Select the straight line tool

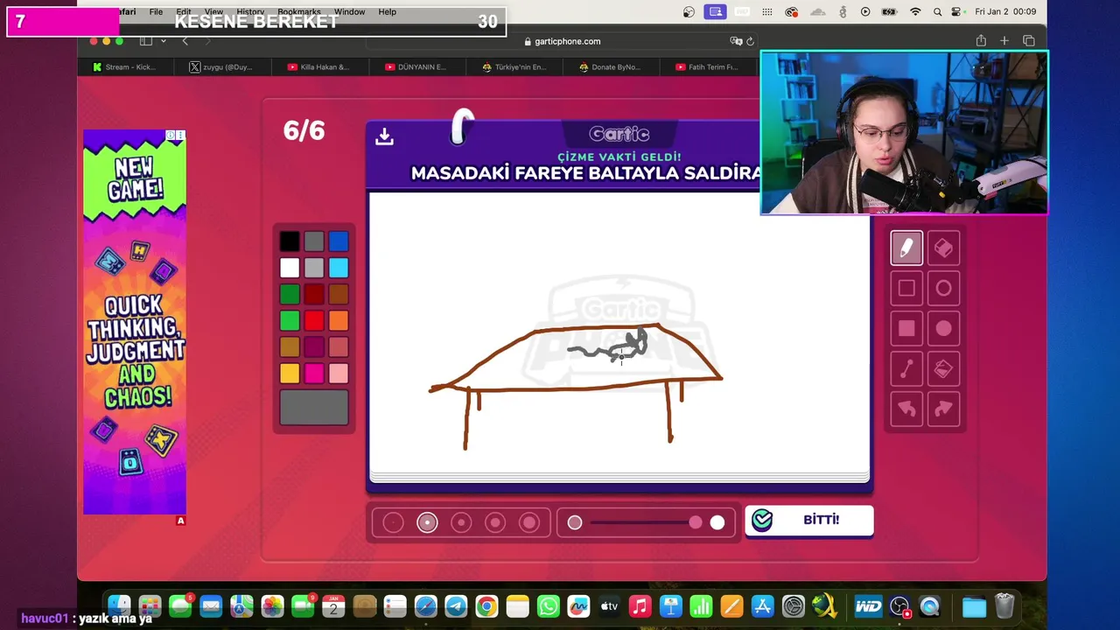[906, 369]
